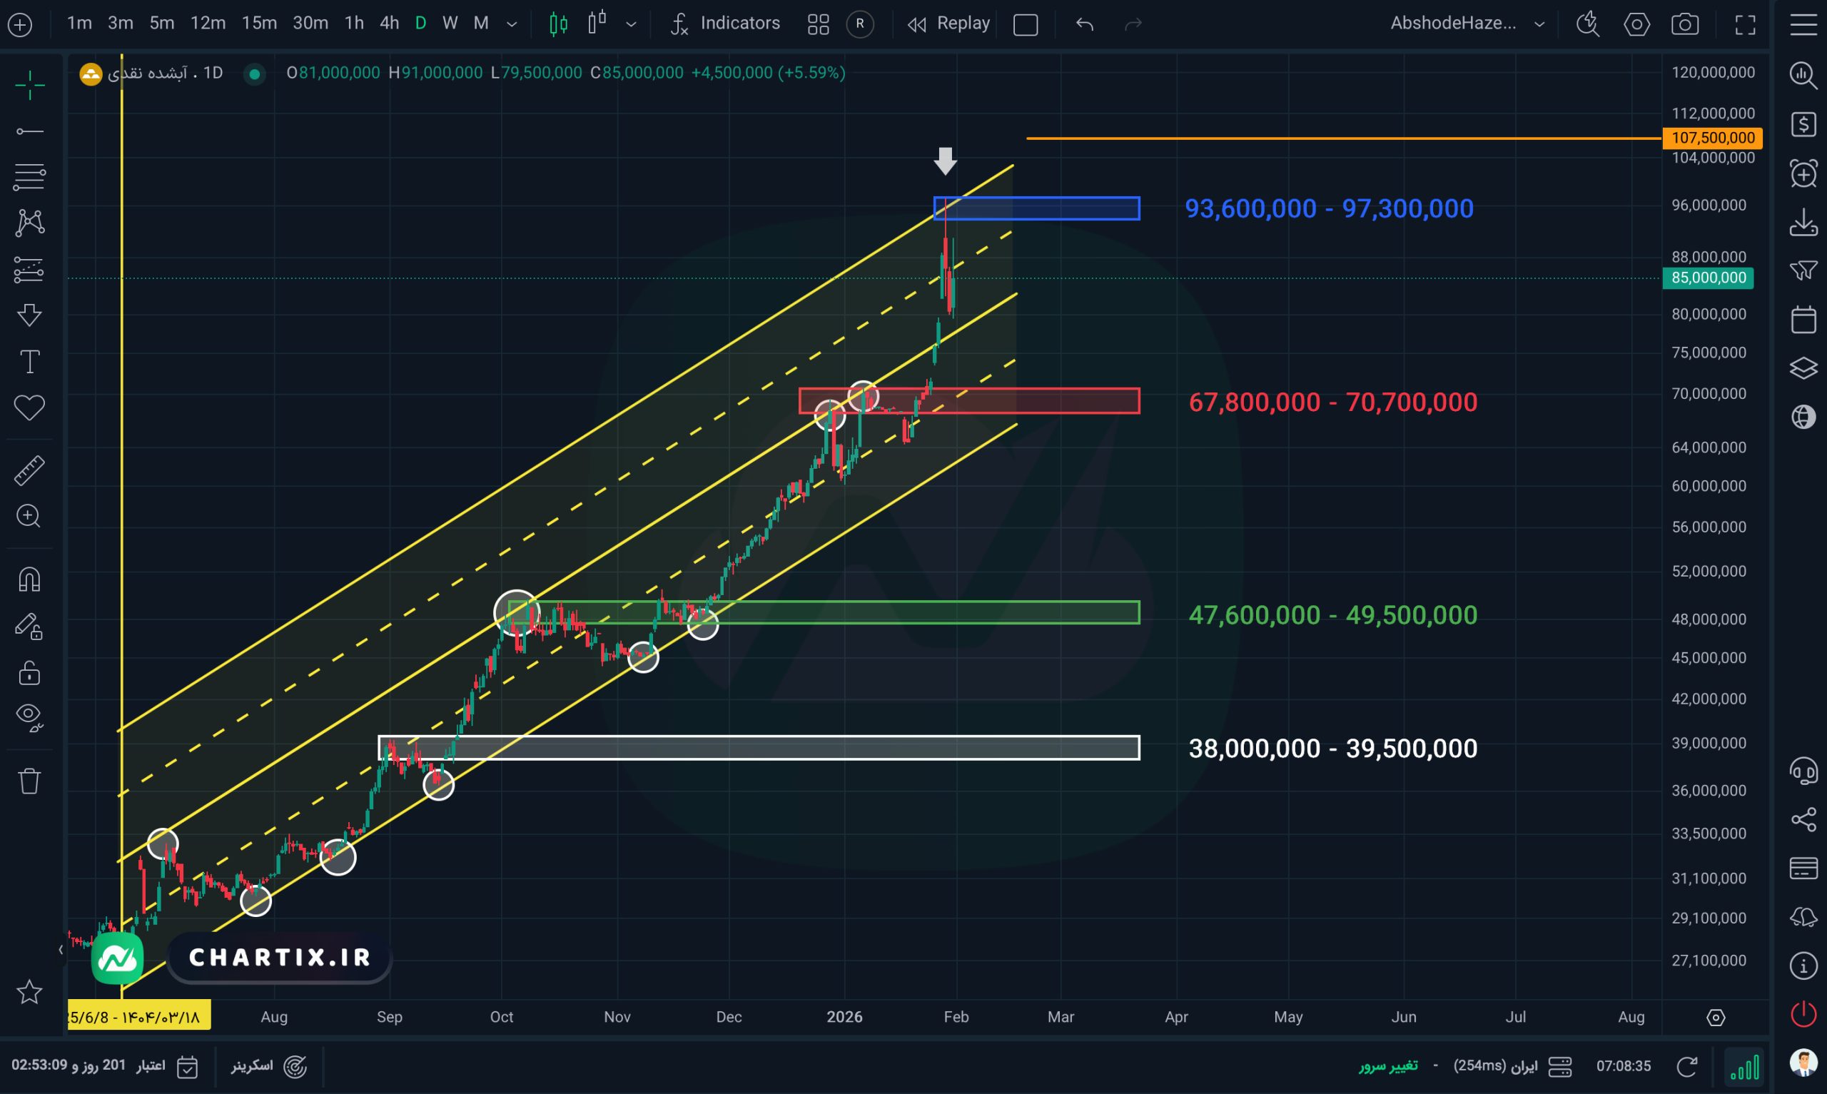The image size is (1827, 1094).
Task: Toggle the magnet snap mode
Action: (x=29, y=580)
